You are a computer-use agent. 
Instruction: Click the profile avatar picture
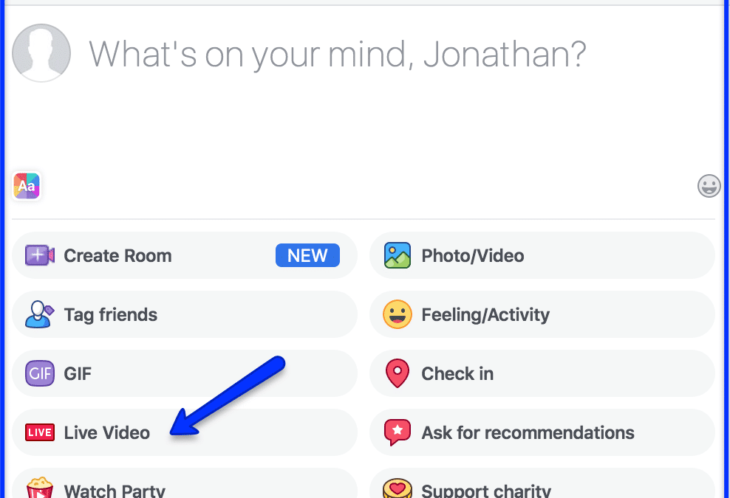[x=41, y=53]
